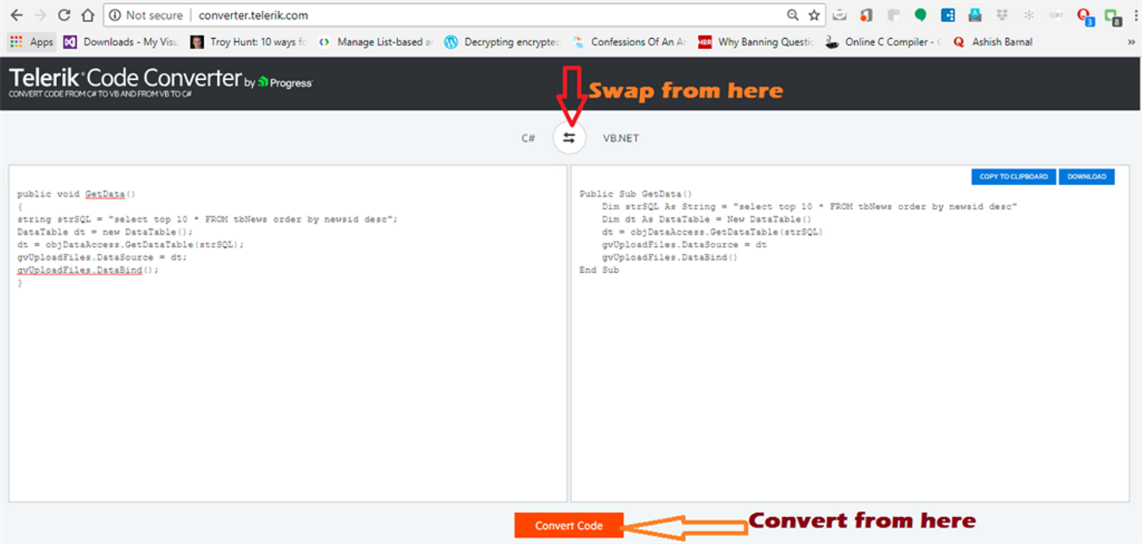Image resolution: width=1142 pixels, height=544 pixels.
Task: Open the browser home page icon
Action: 88,15
